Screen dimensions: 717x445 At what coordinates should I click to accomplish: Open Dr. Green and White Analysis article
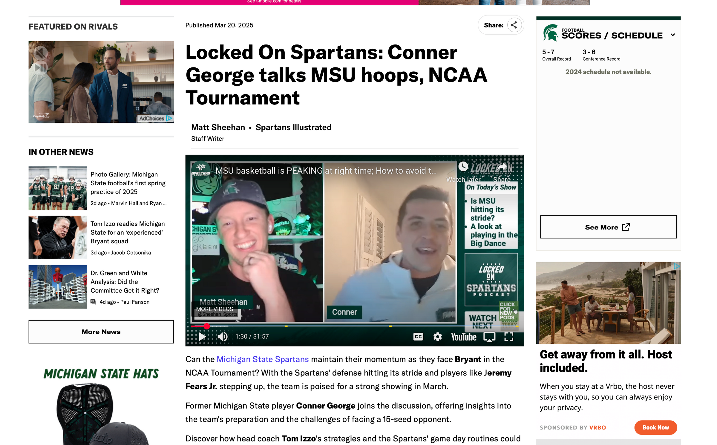(x=125, y=282)
